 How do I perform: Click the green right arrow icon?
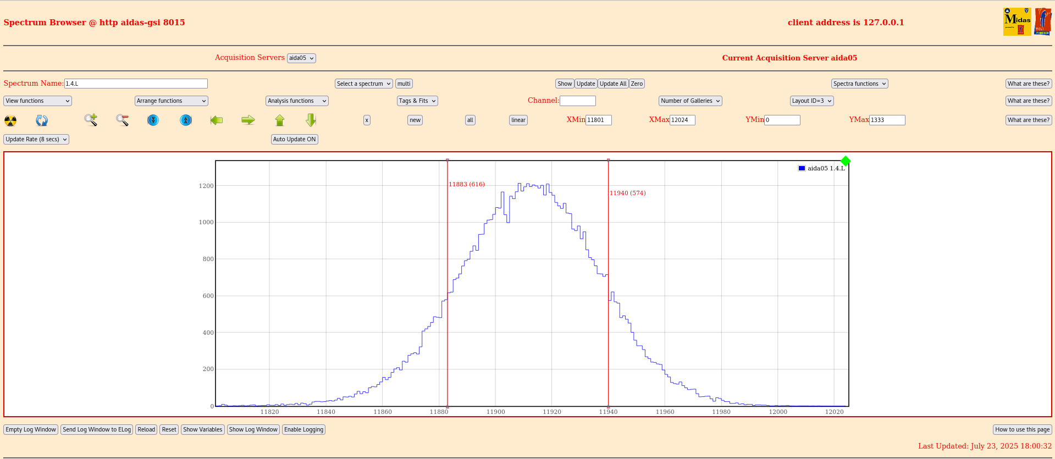(x=248, y=120)
